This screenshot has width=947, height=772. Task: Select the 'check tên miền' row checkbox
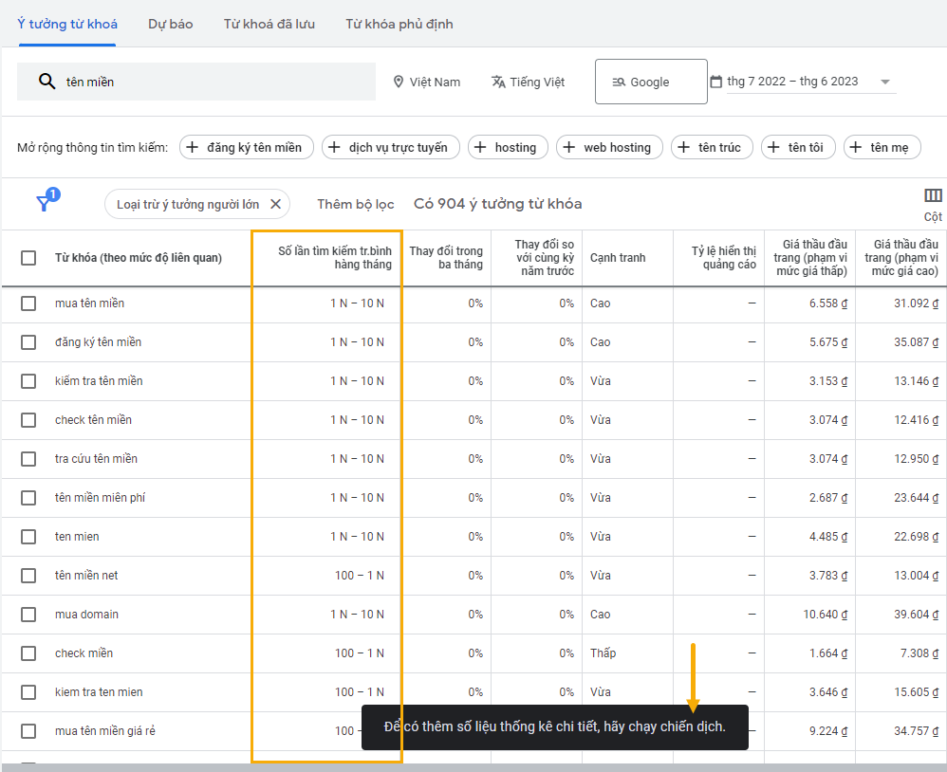pyautogui.click(x=28, y=420)
